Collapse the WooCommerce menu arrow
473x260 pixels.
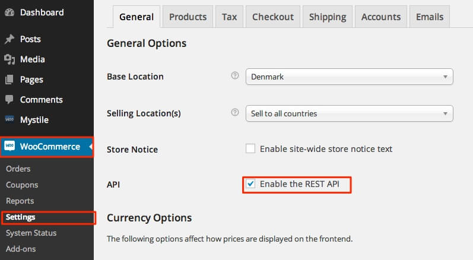point(91,147)
